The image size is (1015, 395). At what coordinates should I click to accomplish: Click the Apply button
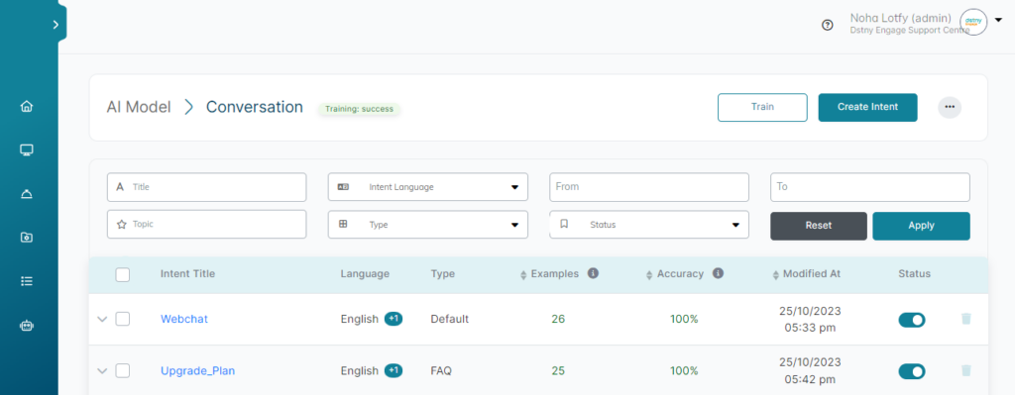click(x=921, y=226)
